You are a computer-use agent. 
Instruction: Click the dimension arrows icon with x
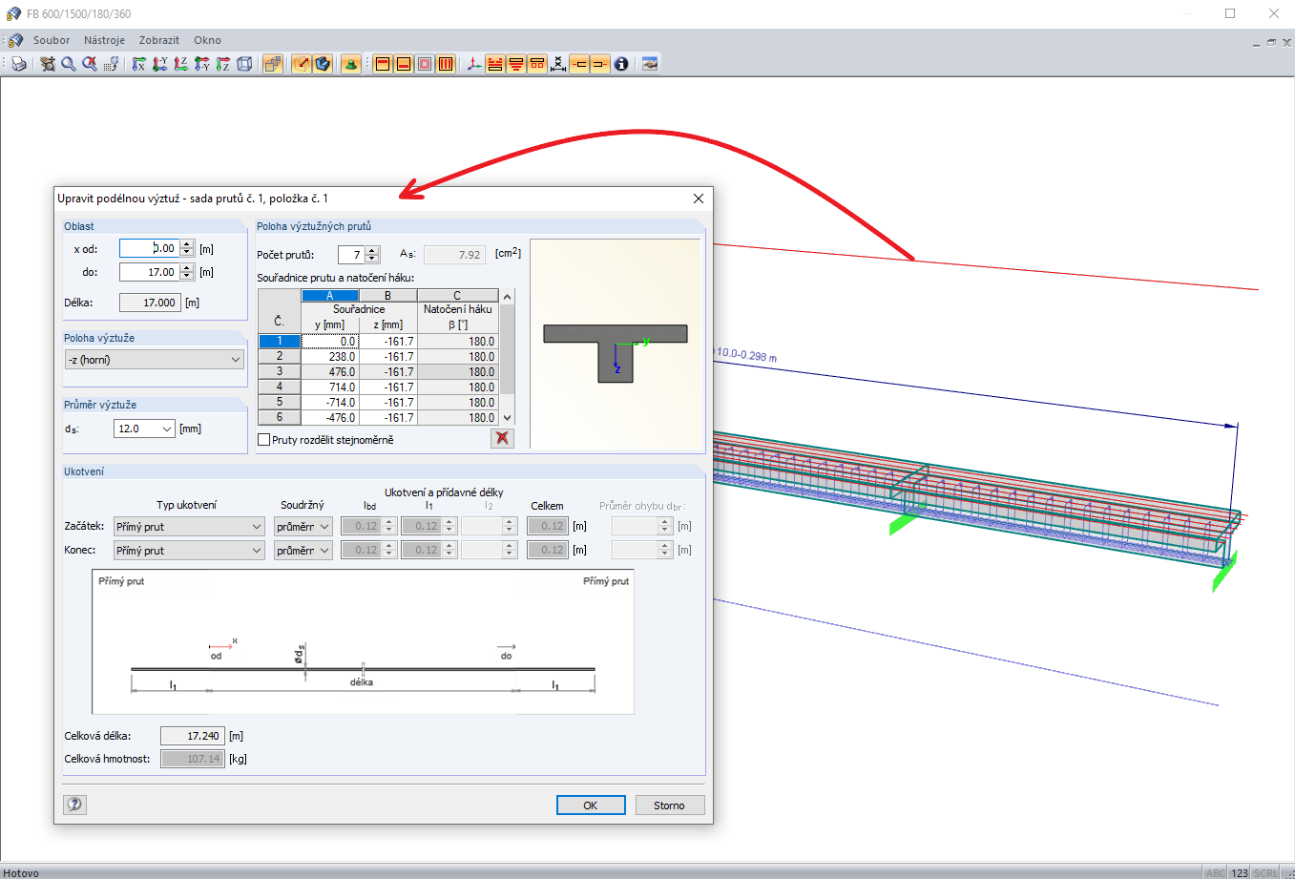pos(558,64)
